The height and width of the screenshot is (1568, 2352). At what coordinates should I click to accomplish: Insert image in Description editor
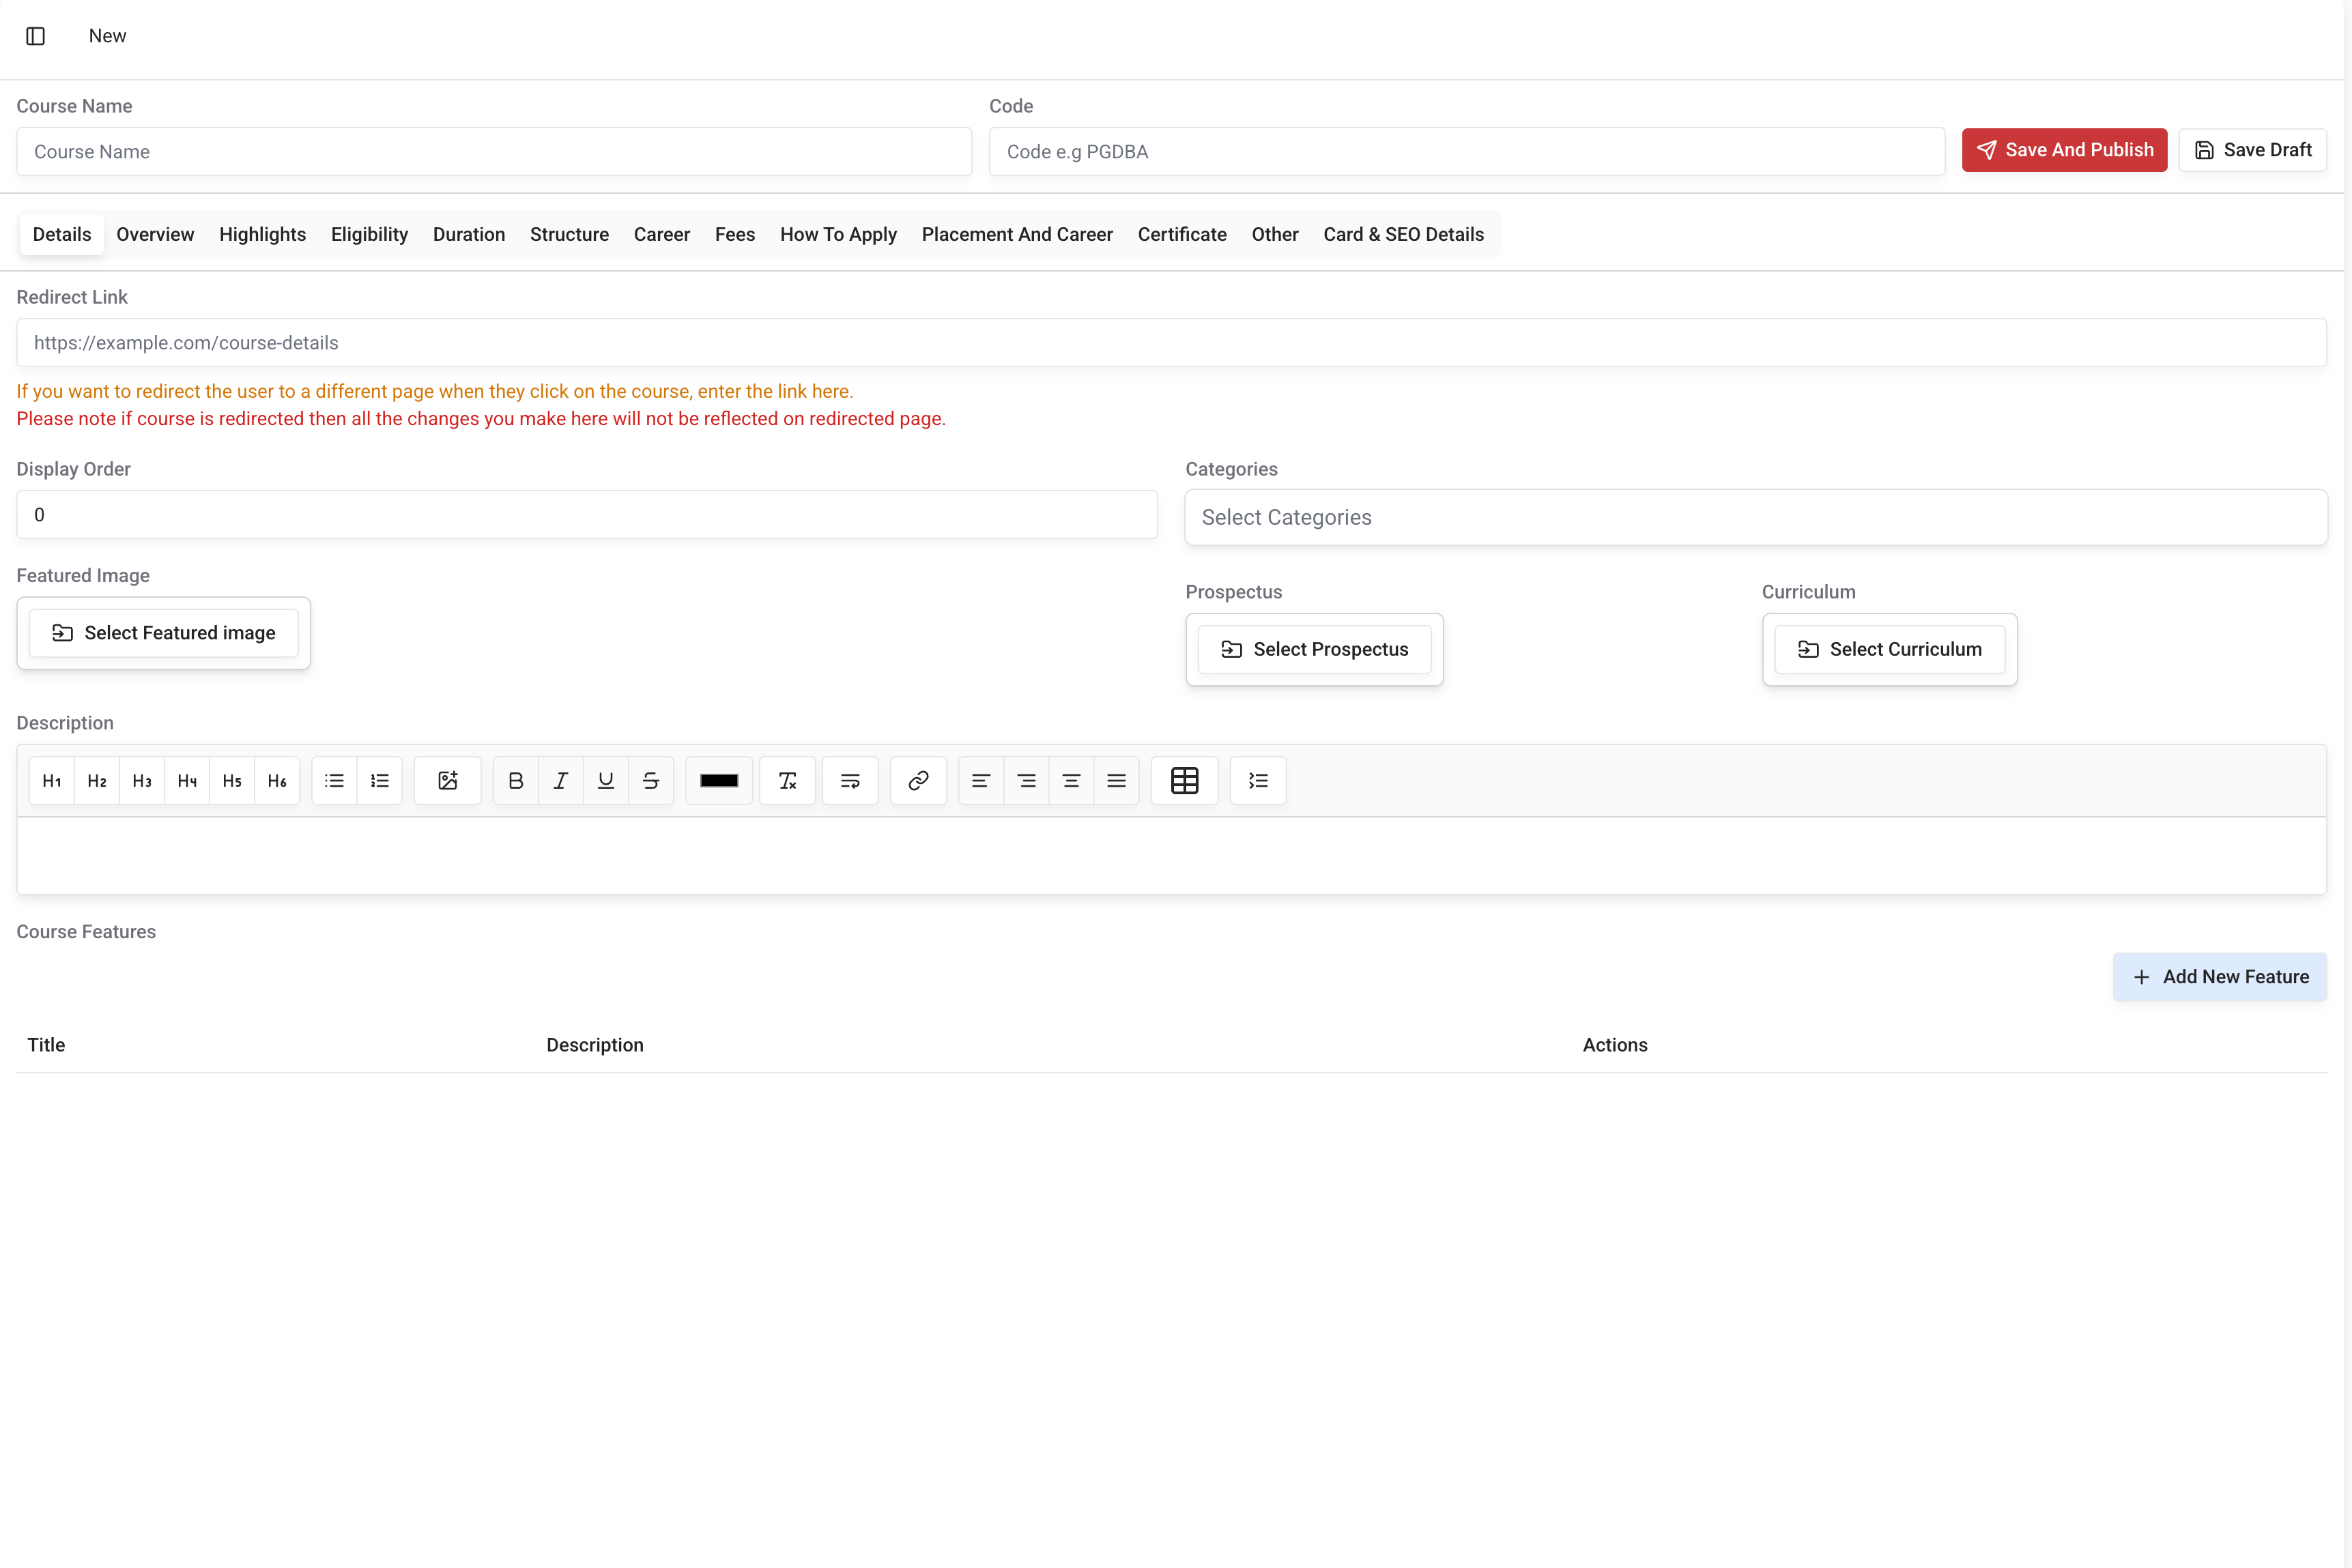447,781
